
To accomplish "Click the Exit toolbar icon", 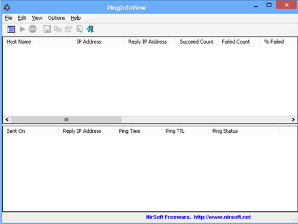I will [x=90, y=29].
